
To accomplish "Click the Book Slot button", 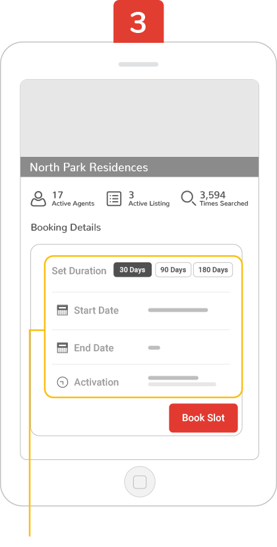I will pyautogui.click(x=203, y=418).
